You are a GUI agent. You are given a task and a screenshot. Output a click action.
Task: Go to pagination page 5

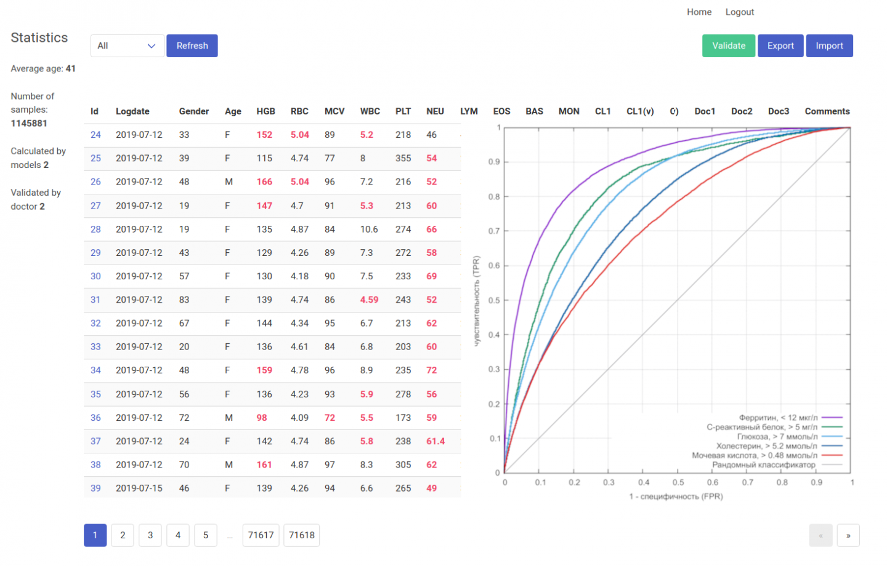206,535
